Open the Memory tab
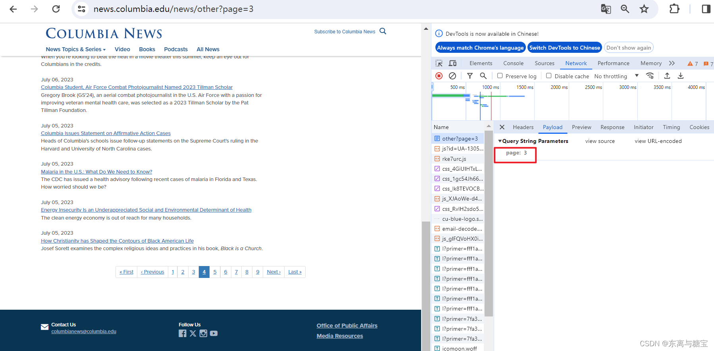Viewport: 714px width, 351px height. 651,63
